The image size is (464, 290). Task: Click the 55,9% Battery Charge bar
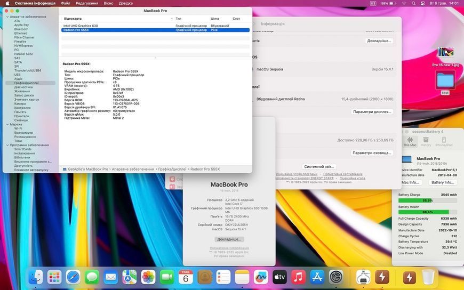(x=428, y=200)
